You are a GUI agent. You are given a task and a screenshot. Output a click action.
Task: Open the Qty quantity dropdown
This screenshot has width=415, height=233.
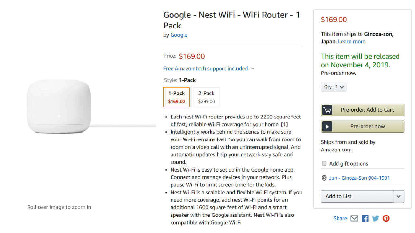(x=334, y=87)
